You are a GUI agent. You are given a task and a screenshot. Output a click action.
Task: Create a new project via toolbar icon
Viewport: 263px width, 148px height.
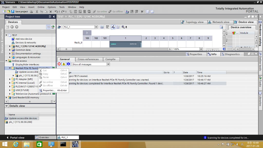pyautogui.click(x=4, y=12)
